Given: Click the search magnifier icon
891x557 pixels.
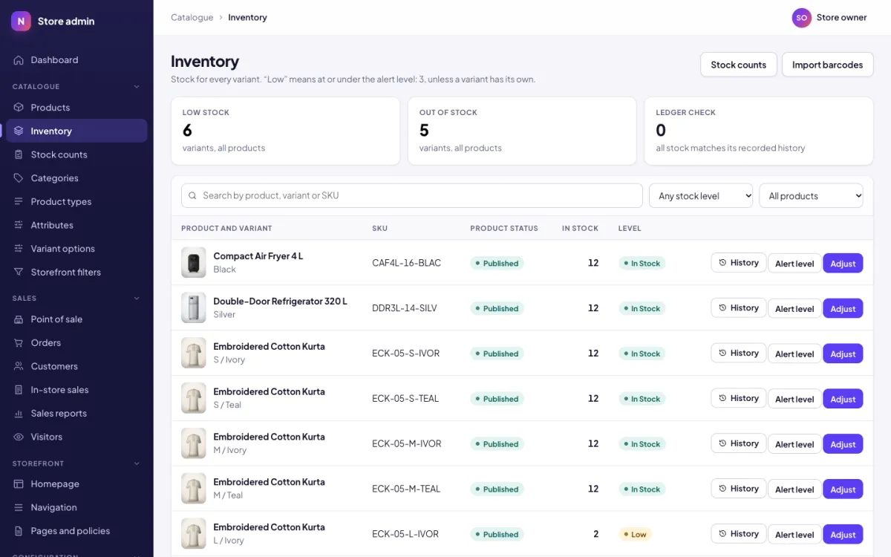Looking at the screenshot, I should pos(193,195).
